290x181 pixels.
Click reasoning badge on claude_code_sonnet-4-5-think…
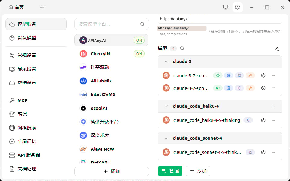250,152
